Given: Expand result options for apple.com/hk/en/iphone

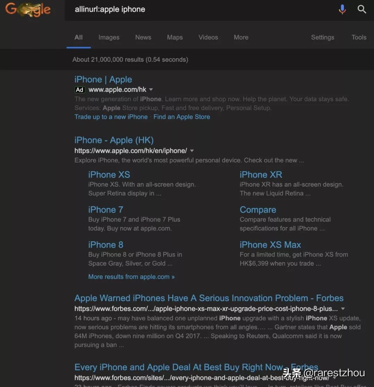Looking at the screenshot, I should (x=192, y=150).
